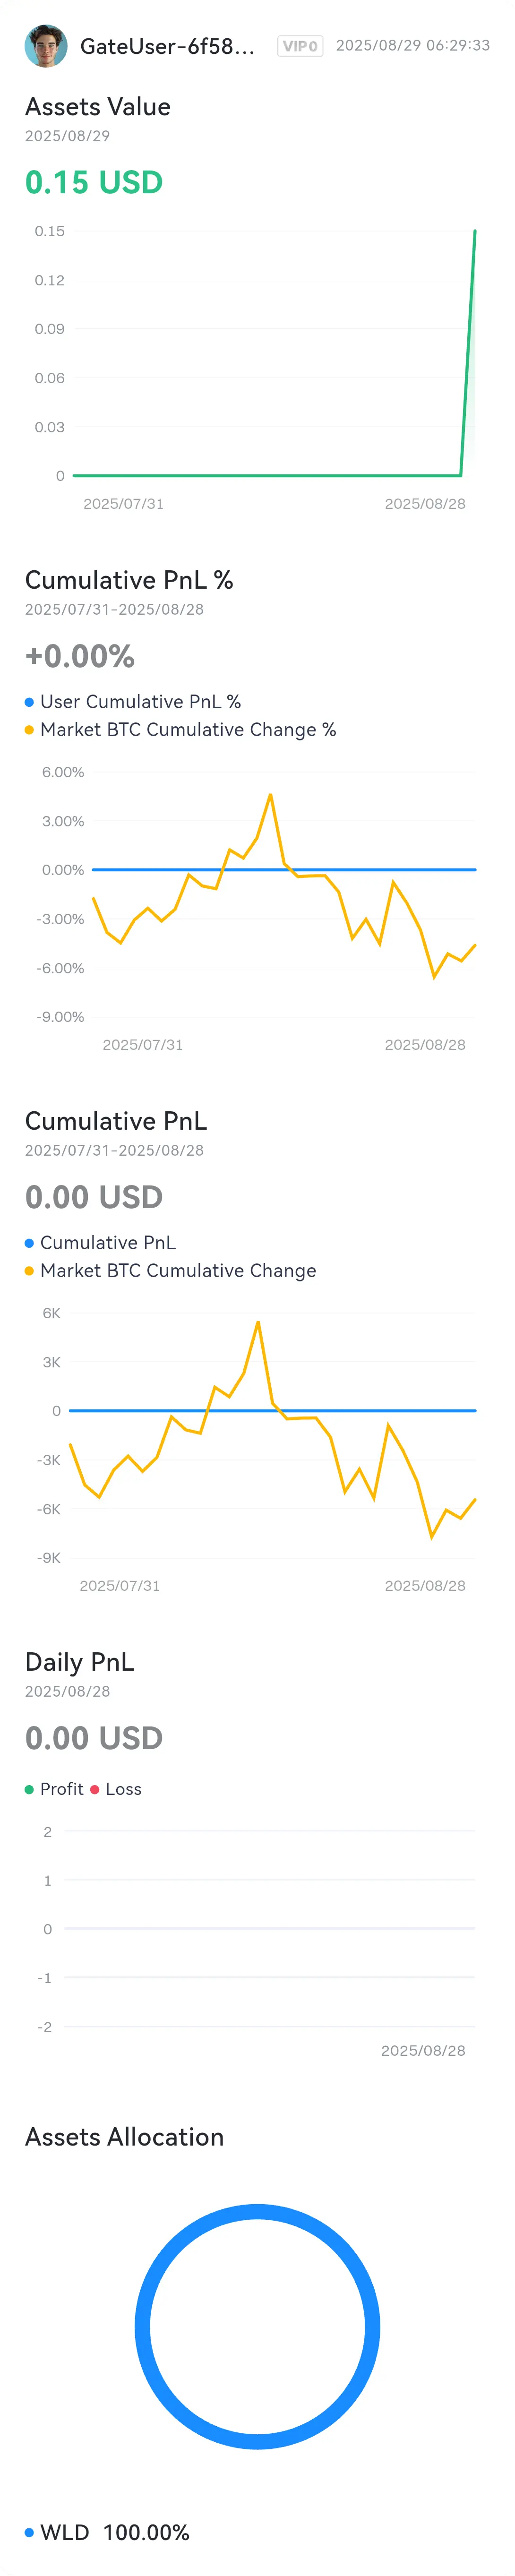The height and width of the screenshot is (2576, 515).
Task: Toggle the green Profit legend dot
Action: 29,1789
